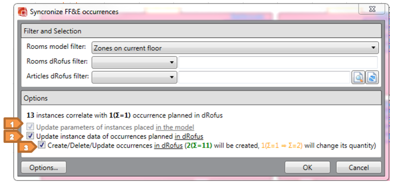Toggle Update parameters of instances checkbox
Viewport: 394px width, 184px height.
point(30,128)
